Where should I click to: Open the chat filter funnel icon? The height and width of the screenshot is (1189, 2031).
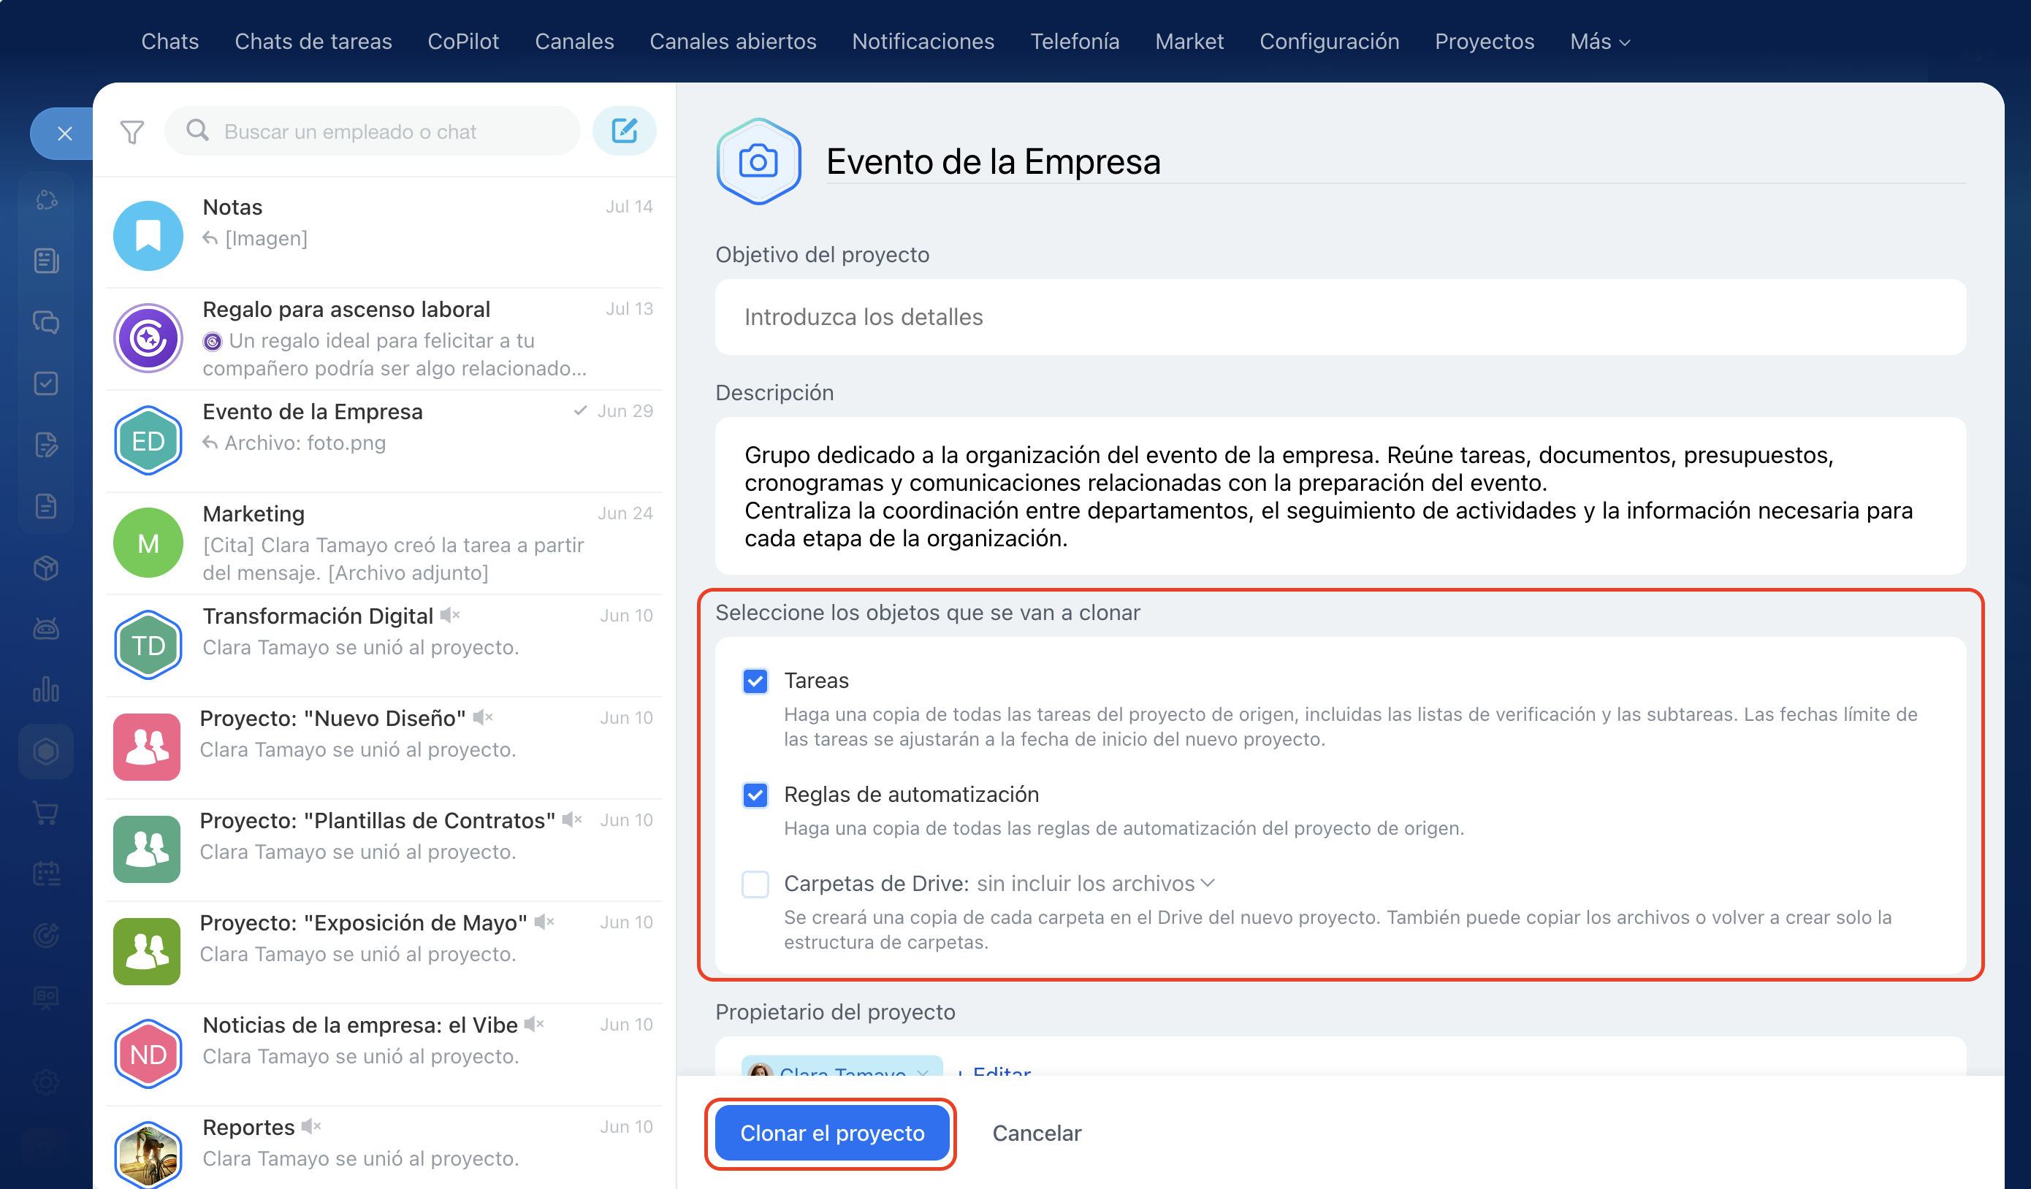[x=132, y=131]
